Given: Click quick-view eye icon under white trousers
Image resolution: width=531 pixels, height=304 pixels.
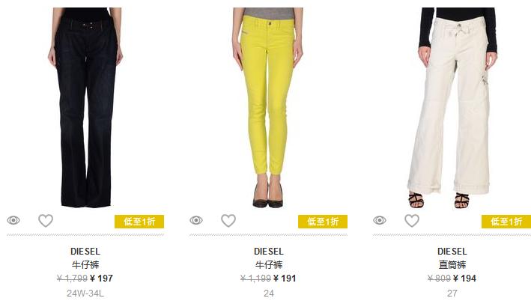Looking at the screenshot, I should (380, 221).
